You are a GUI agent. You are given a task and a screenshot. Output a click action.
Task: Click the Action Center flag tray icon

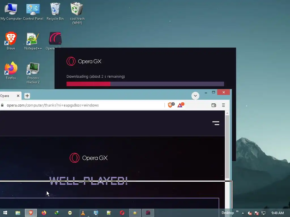(x=257, y=213)
